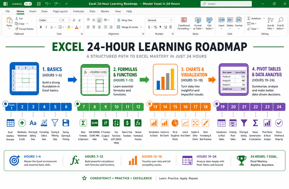The width and height of the screenshot is (289, 189).
Task: Click the Paste clipboard icon
Action: click(x=9, y=20)
